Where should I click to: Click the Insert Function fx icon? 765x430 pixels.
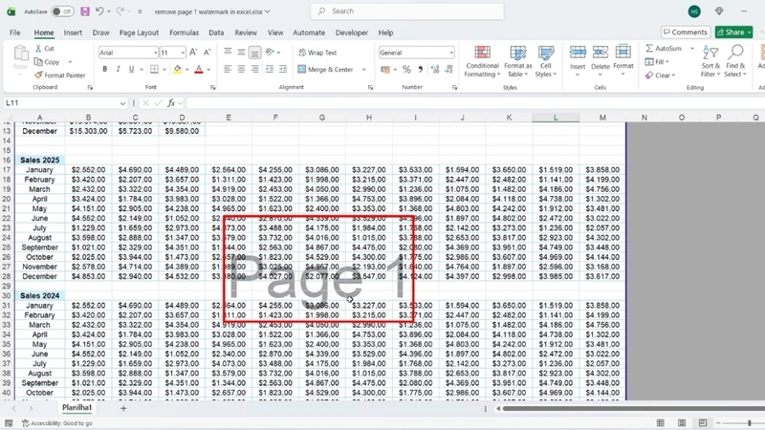(x=171, y=103)
